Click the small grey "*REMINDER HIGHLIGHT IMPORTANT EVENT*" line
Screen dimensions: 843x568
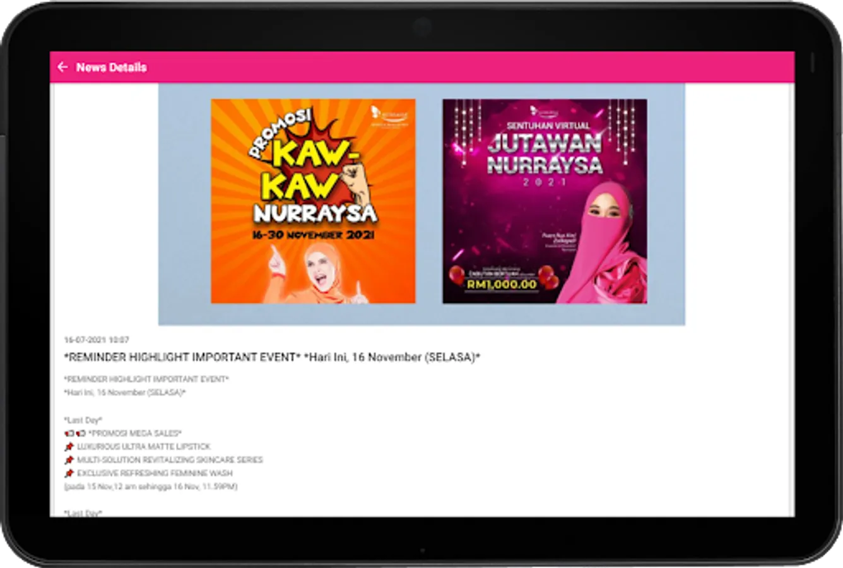click(x=146, y=379)
